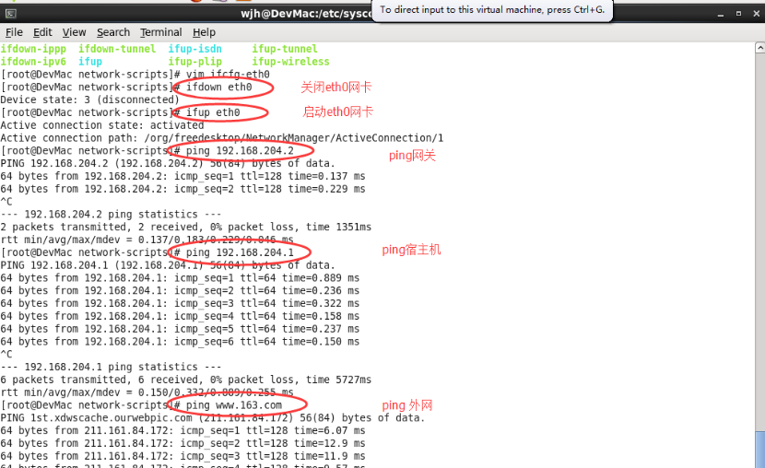Image resolution: width=765 pixels, height=468 pixels.
Task: Click the 'ifdown eth0' command text
Action: pyautogui.click(x=219, y=87)
